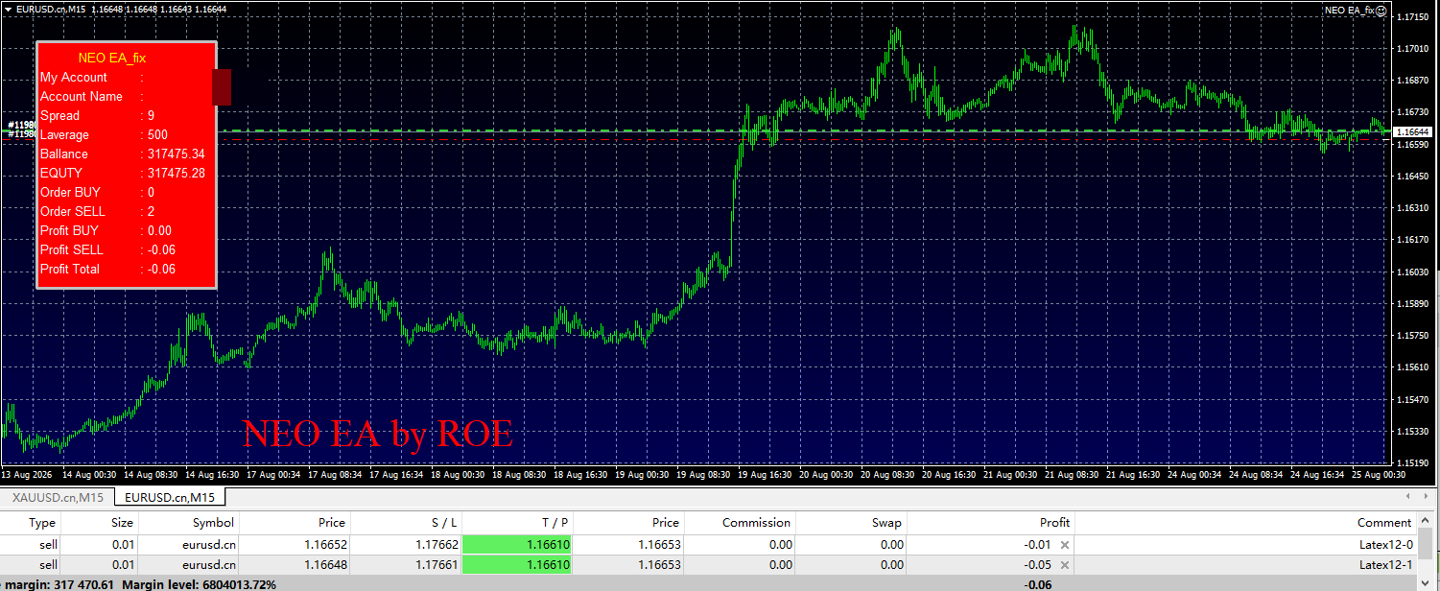Click the sell type in Latex12-1 row
1440x591 pixels.
48,565
